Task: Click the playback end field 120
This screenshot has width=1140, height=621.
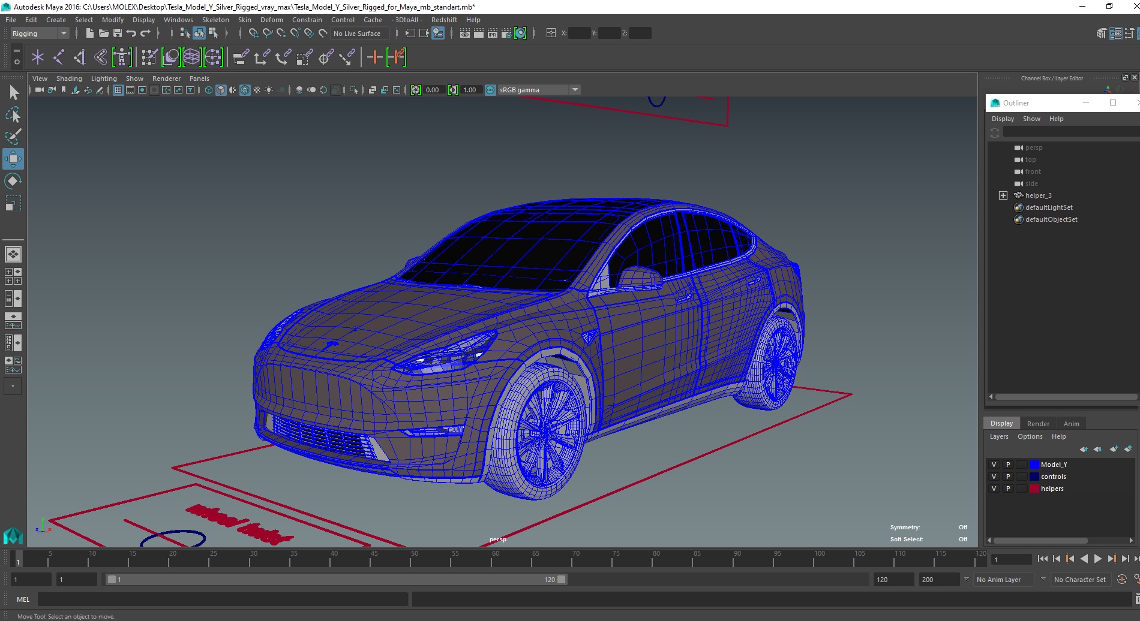Action: (x=893, y=580)
